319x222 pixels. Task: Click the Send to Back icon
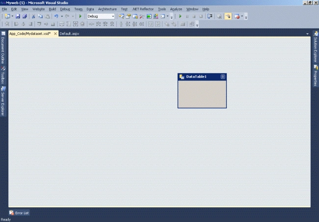click(x=174, y=24)
